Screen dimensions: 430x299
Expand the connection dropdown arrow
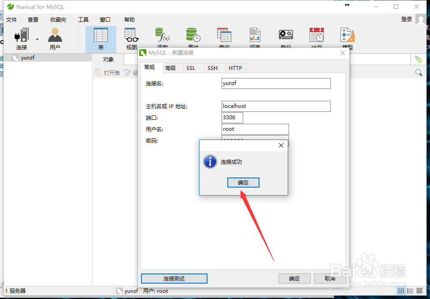[37, 40]
